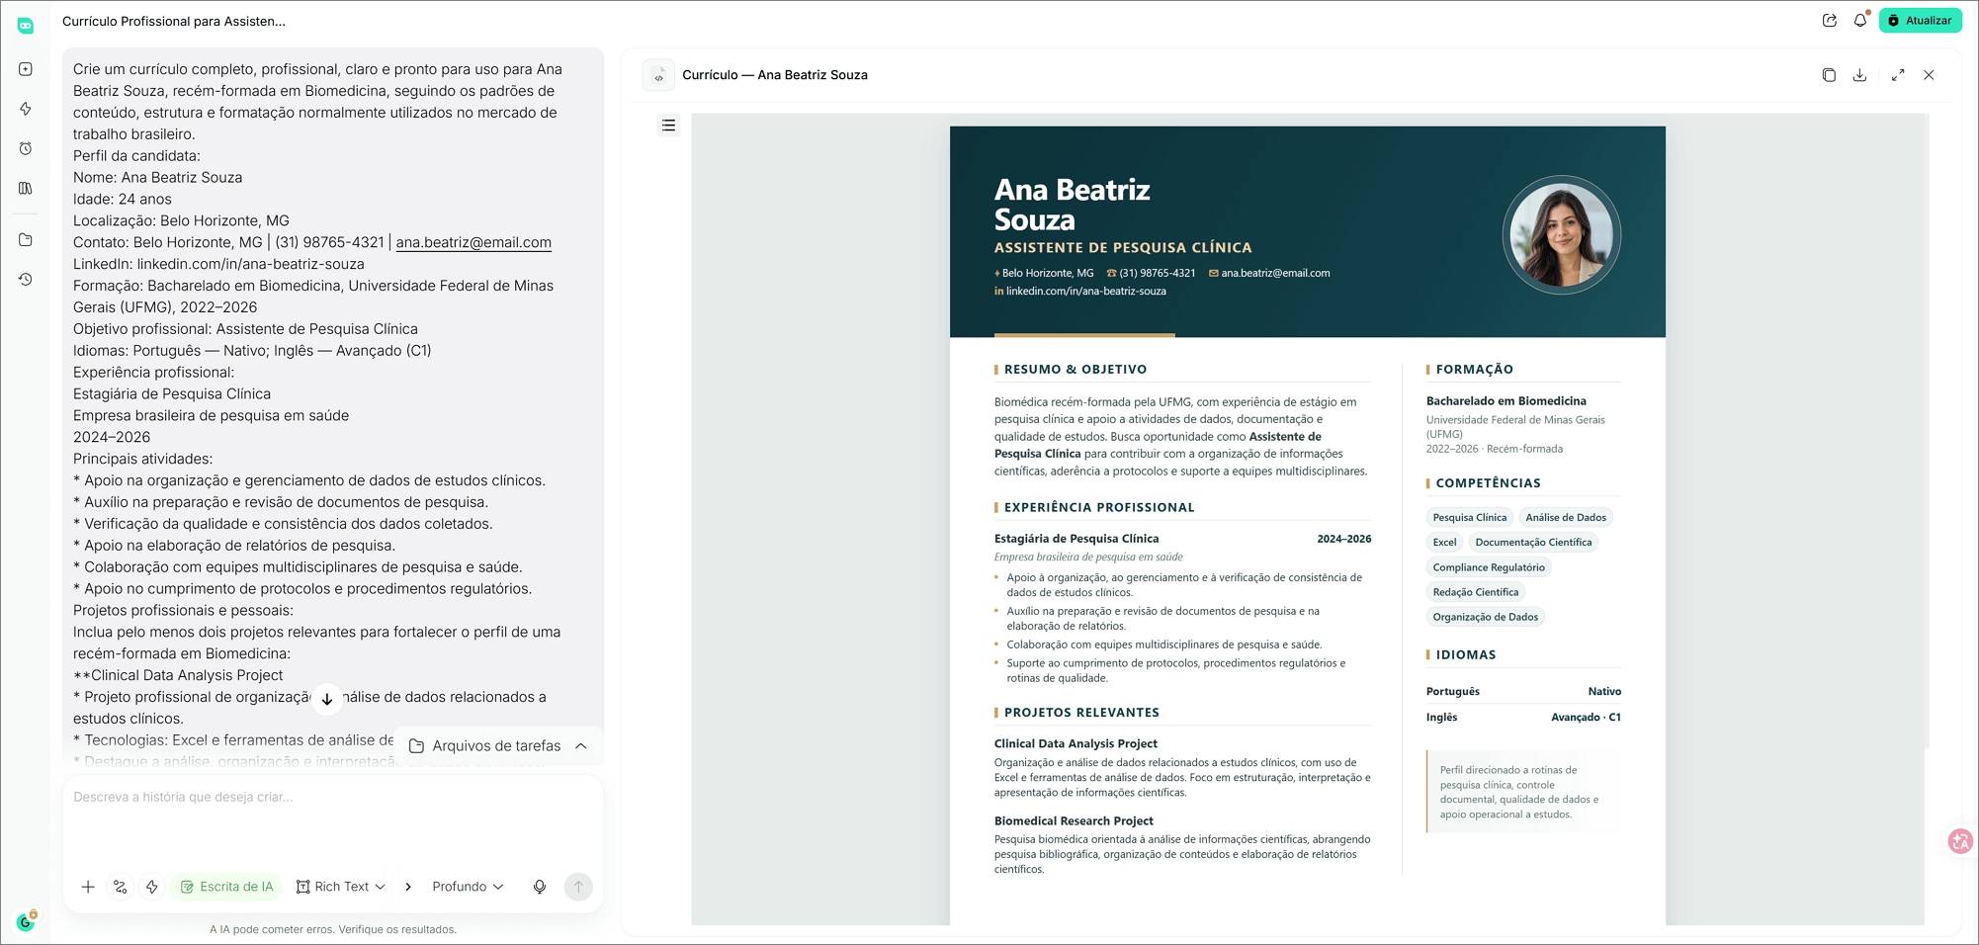Jump to the latest message with the down arrow
The image size is (1979, 945).
(327, 699)
